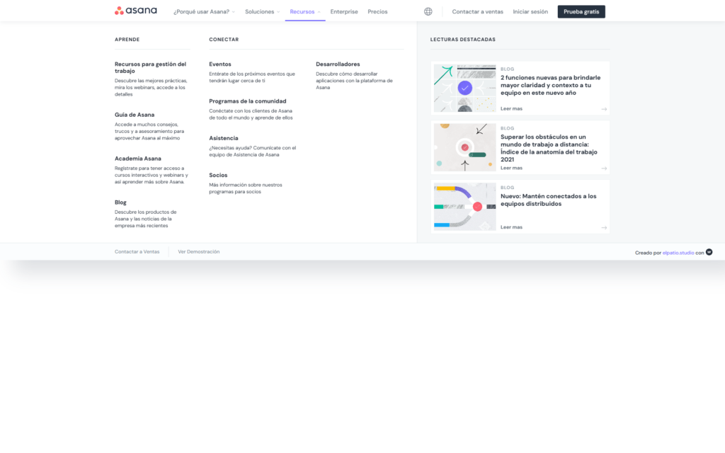Open Academia Asana
This screenshot has width=725, height=453.
point(138,159)
